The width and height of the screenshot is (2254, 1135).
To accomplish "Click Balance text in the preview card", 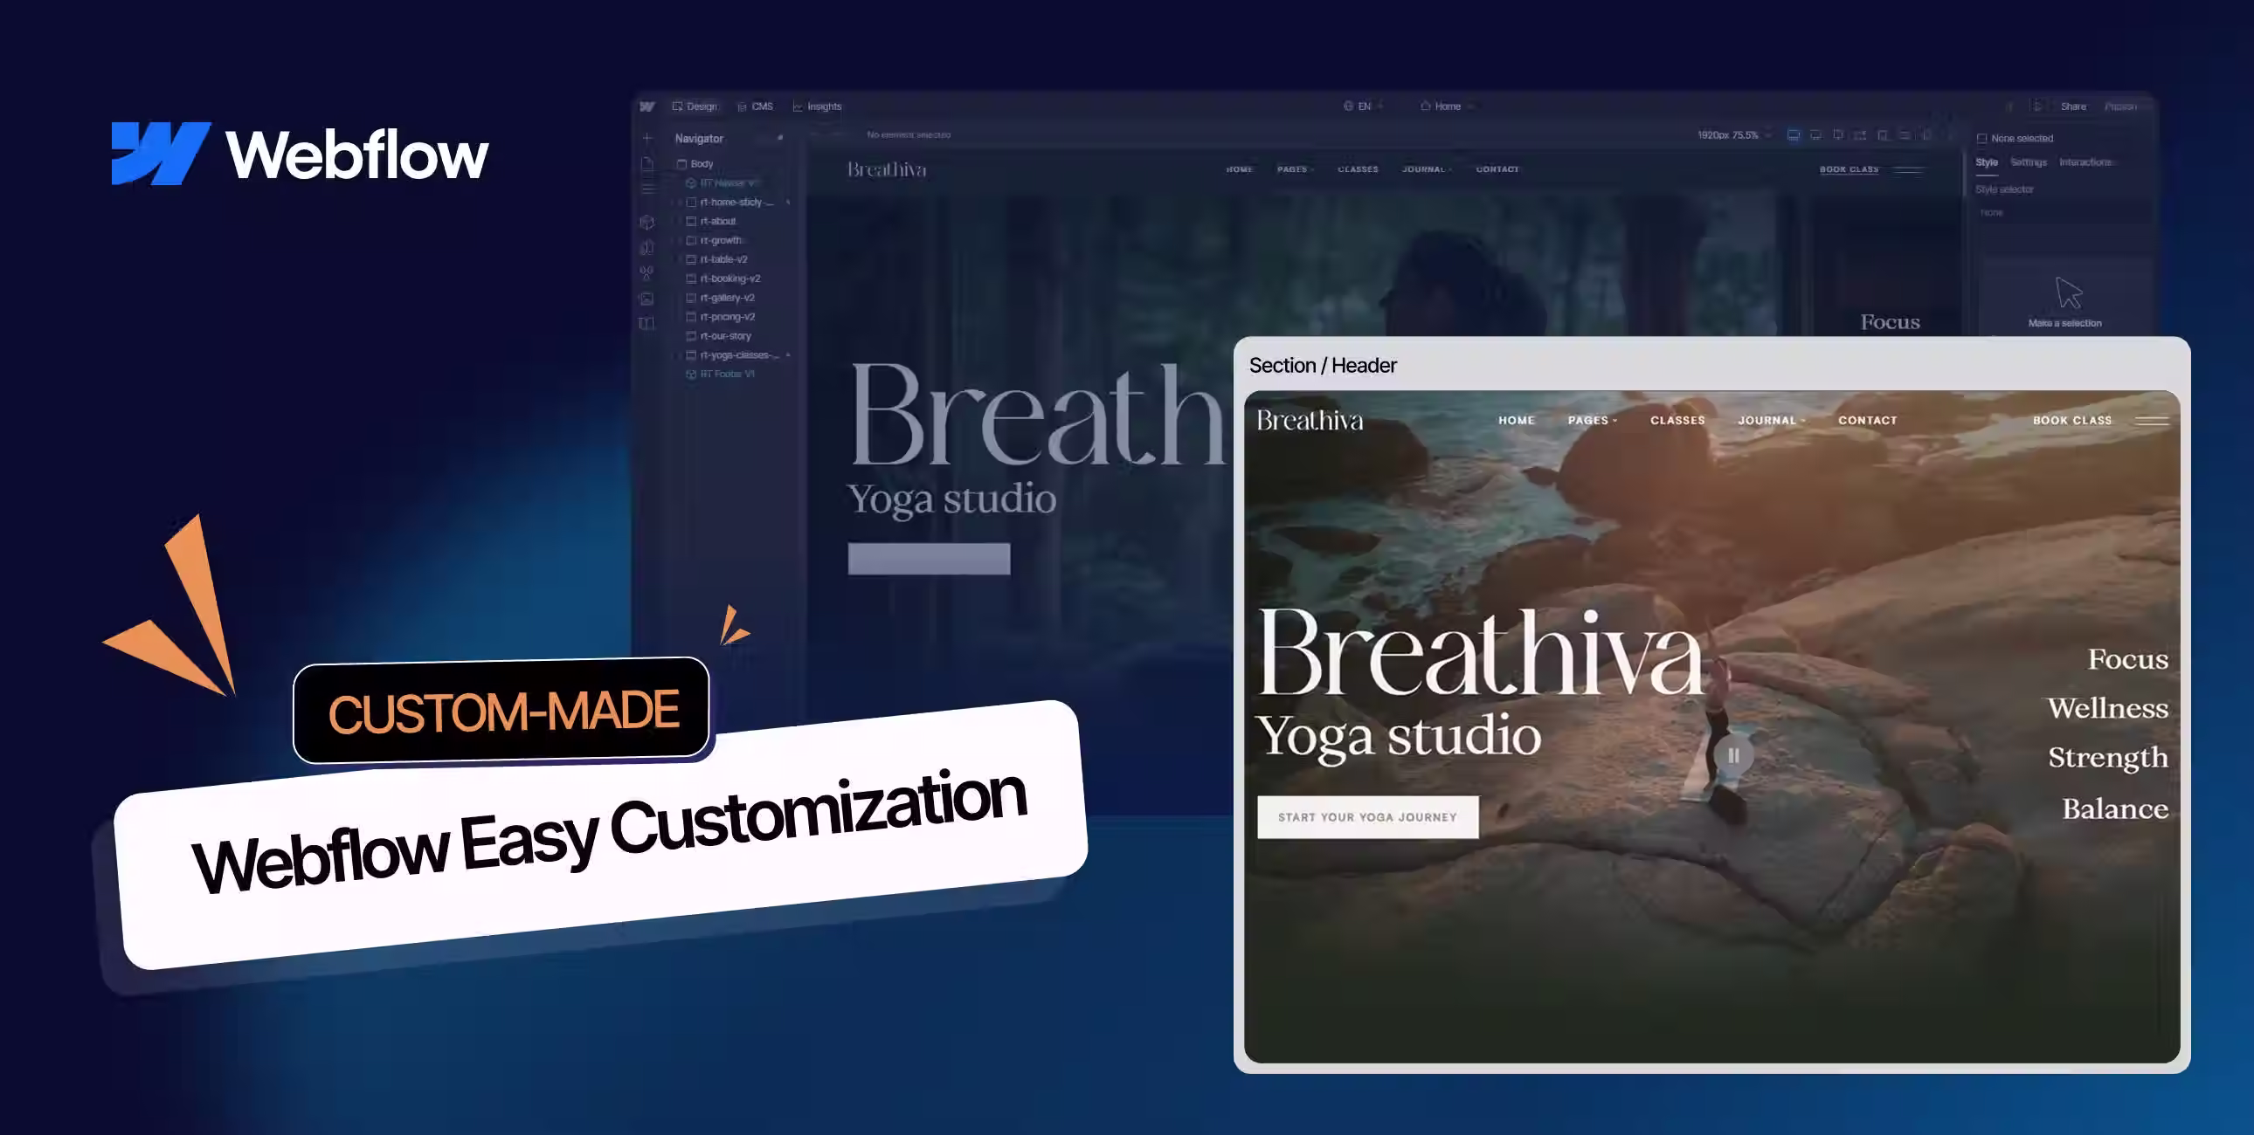I will click(x=2115, y=808).
